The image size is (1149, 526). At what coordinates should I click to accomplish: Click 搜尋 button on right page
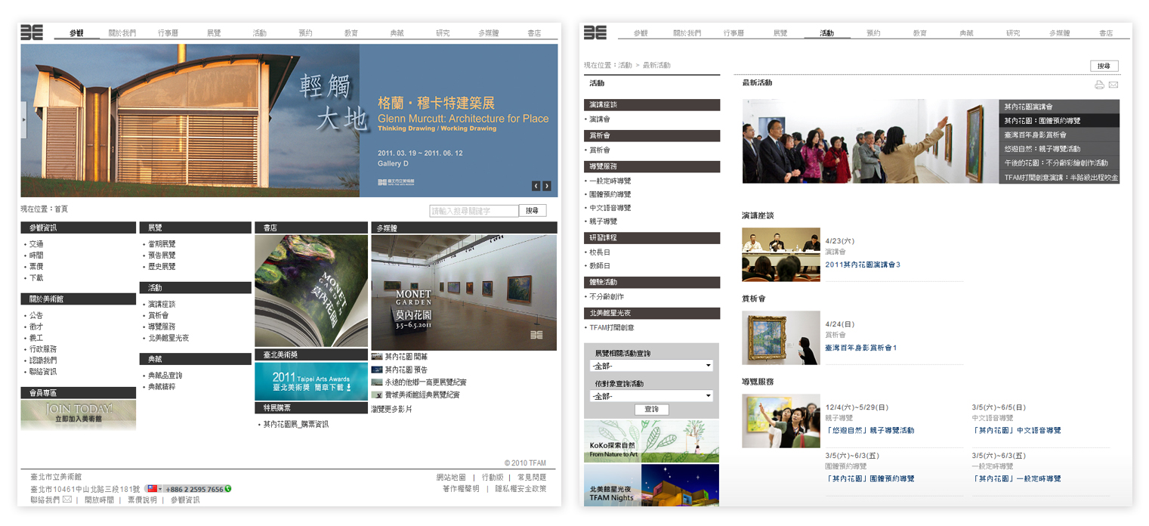(x=1104, y=66)
